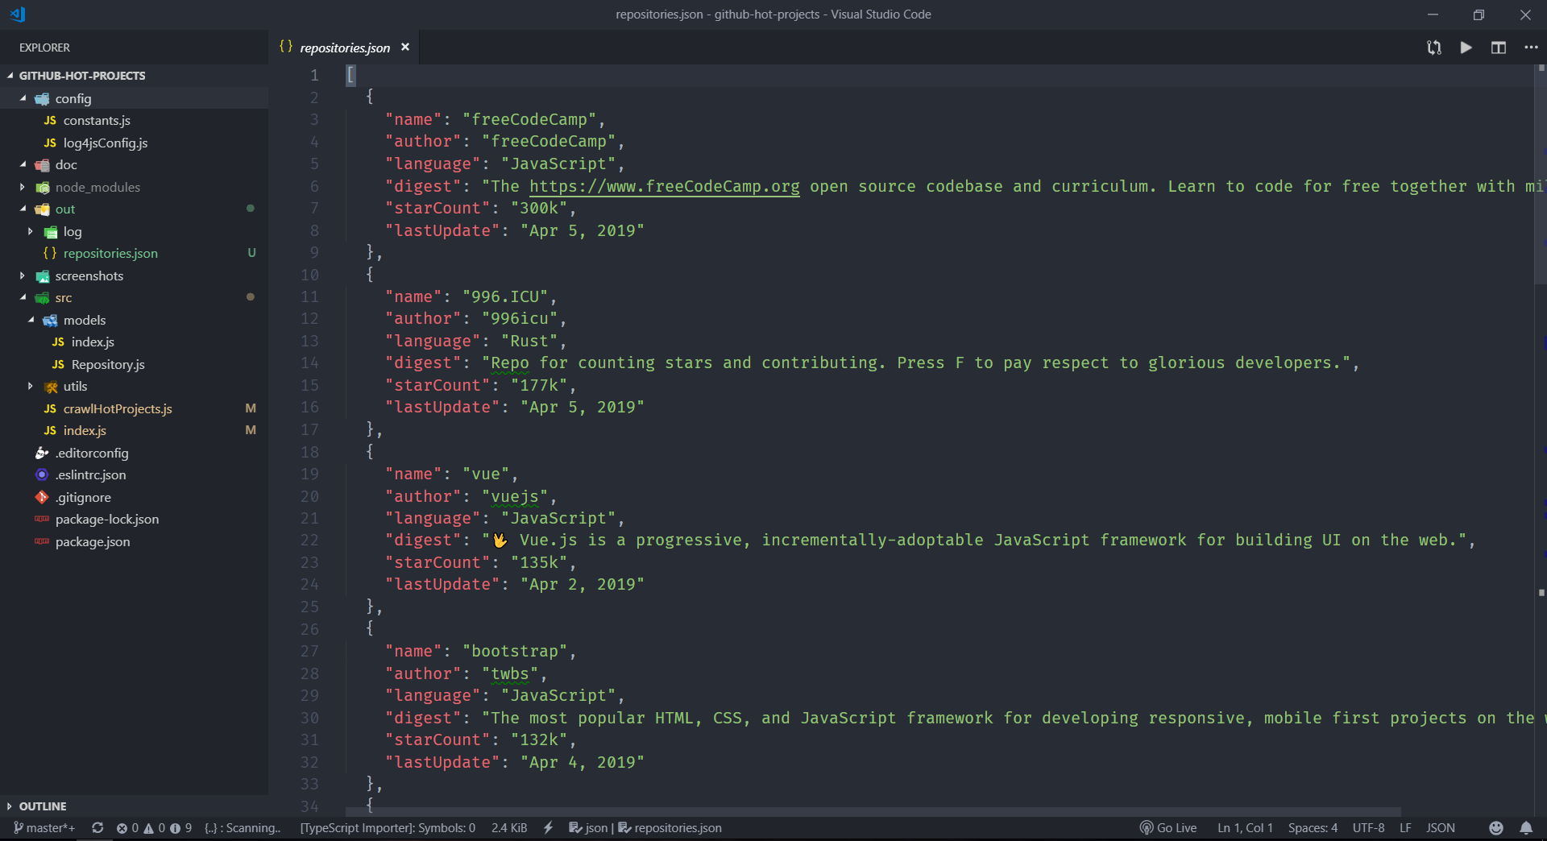The image size is (1547, 841).
Task: Open package-lock.json file
Action: pos(106,519)
